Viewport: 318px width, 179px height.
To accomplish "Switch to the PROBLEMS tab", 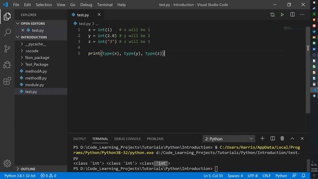I will click(x=155, y=139).
